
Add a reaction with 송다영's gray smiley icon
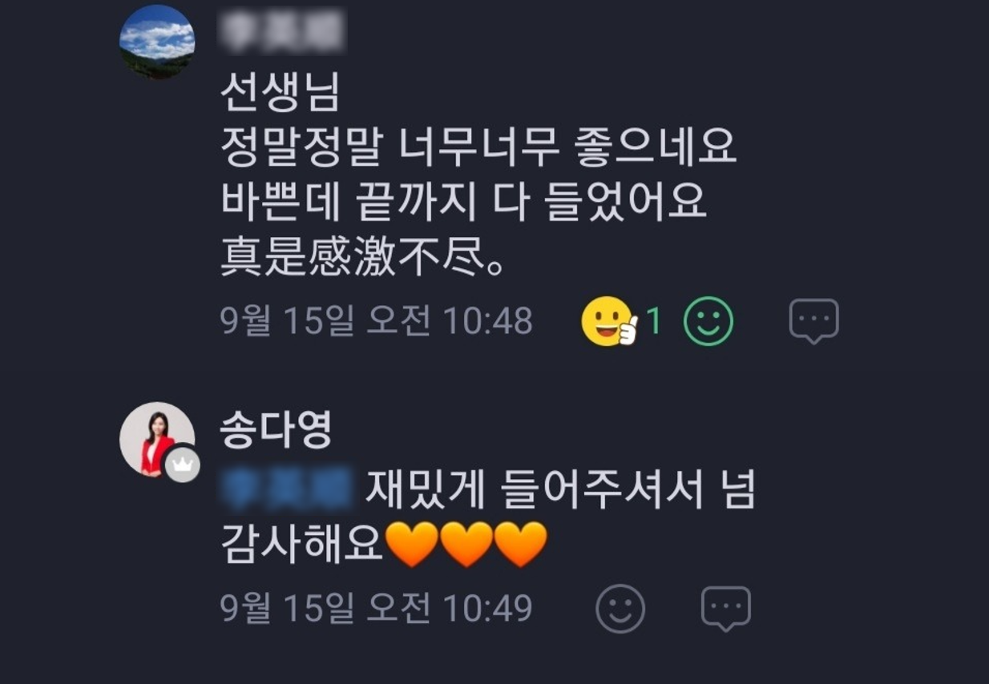(620, 609)
